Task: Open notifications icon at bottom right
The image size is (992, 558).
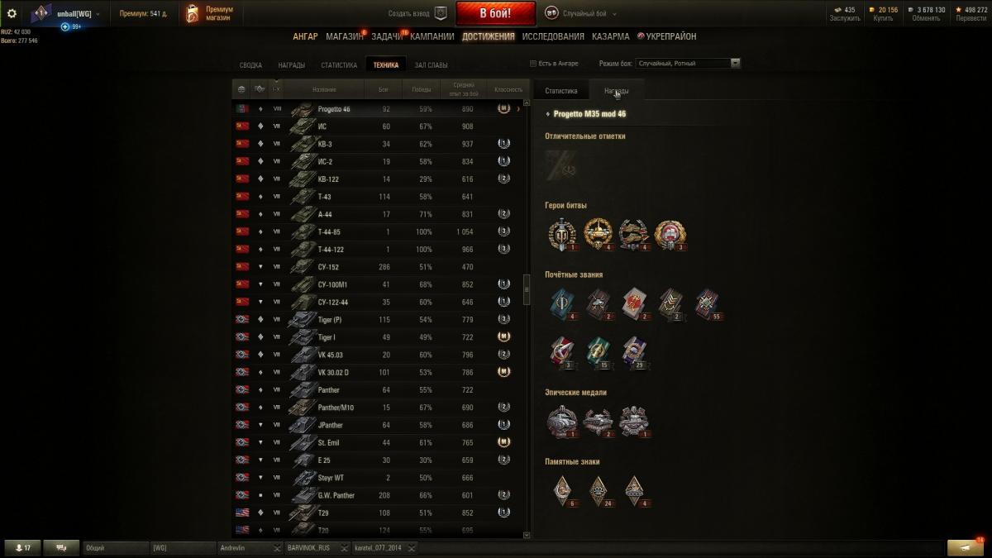Action: pyautogui.click(x=966, y=547)
